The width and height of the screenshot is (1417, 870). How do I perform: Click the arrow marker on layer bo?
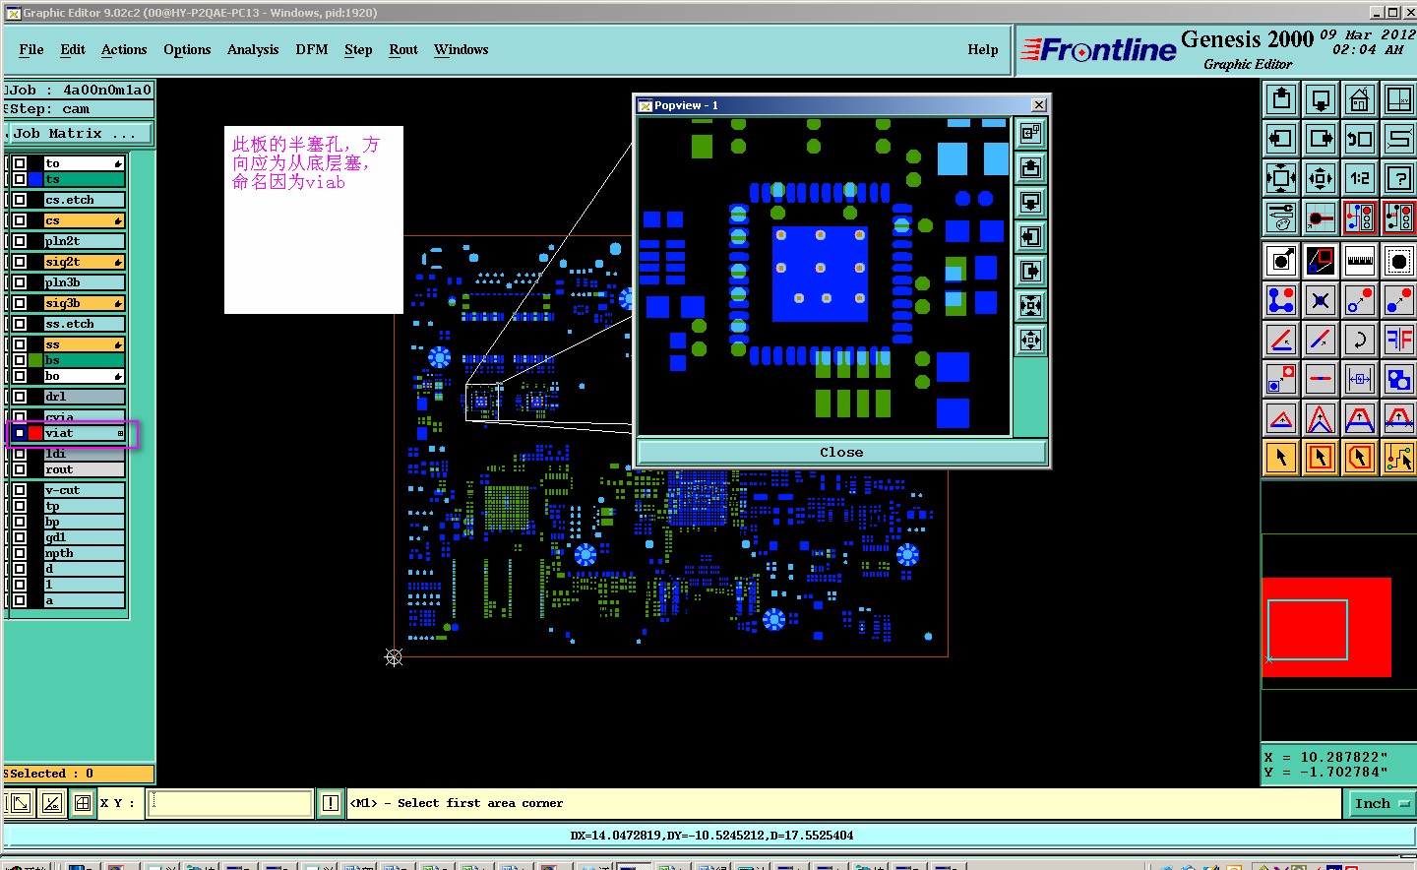click(x=118, y=376)
